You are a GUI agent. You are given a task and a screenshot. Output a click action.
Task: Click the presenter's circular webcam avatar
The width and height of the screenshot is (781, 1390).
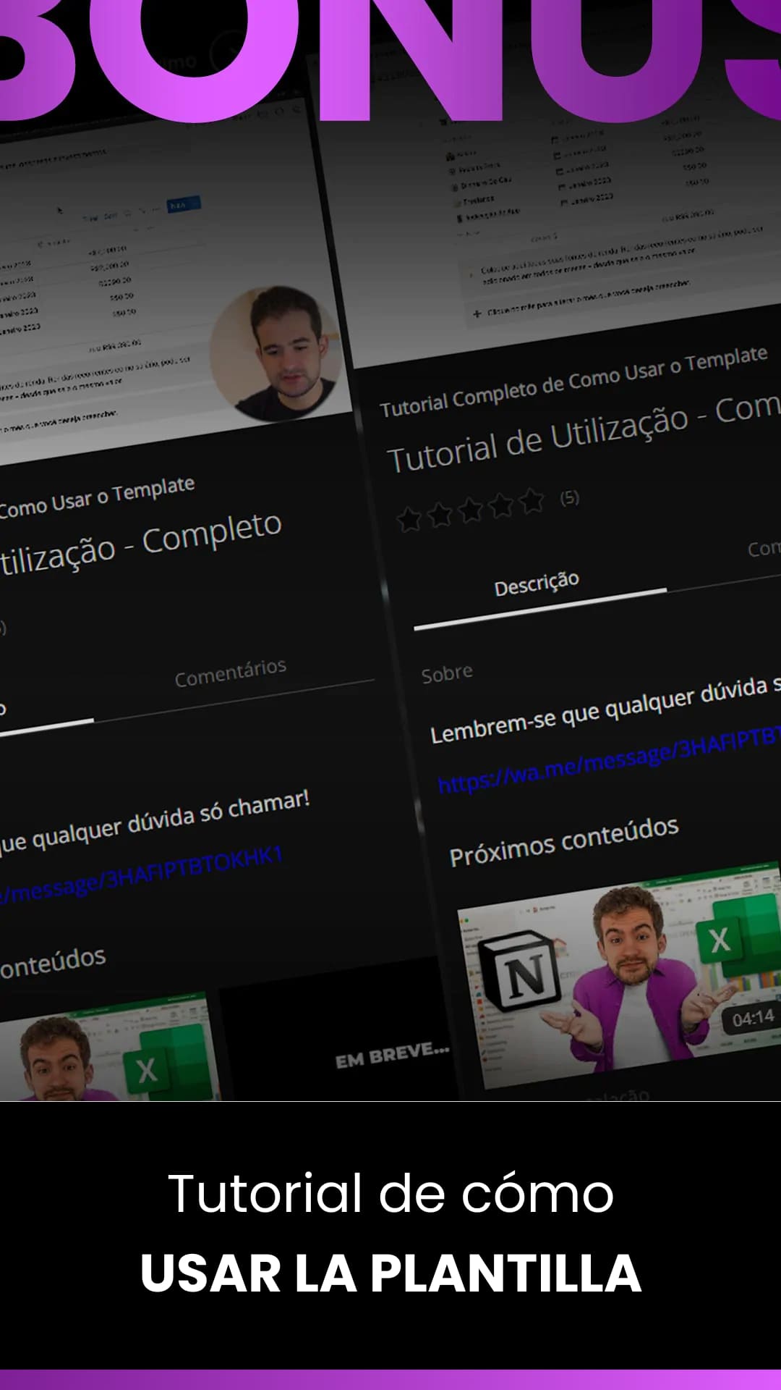(x=277, y=353)
